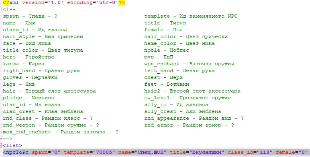Click 'rnd_armor - Рандом армор' line
This screenshot has width=310, height=157.
click(x=189, y=125)
